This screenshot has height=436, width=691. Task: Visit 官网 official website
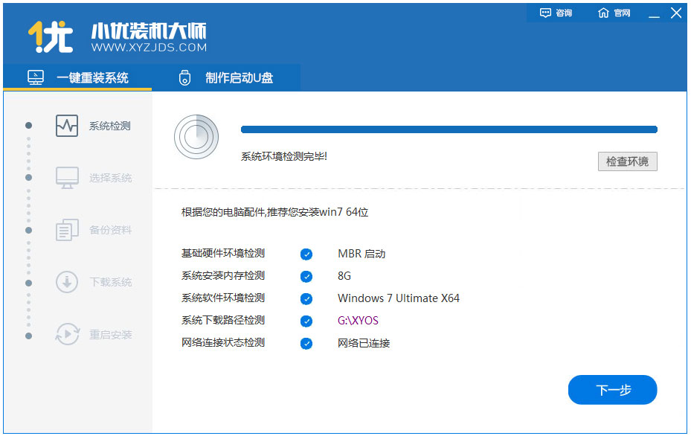click(614, 13)
